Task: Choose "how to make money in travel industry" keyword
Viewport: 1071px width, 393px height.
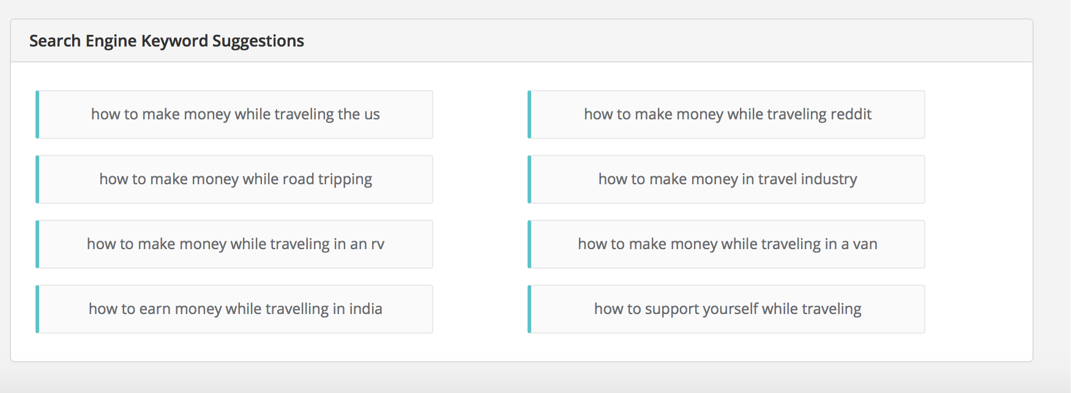Action: coord(727,179)
